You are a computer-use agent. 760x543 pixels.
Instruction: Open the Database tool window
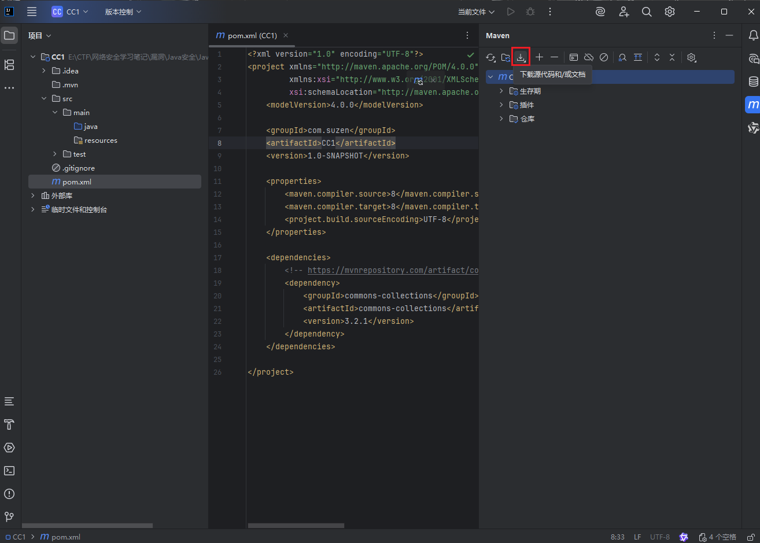point(753,82)
